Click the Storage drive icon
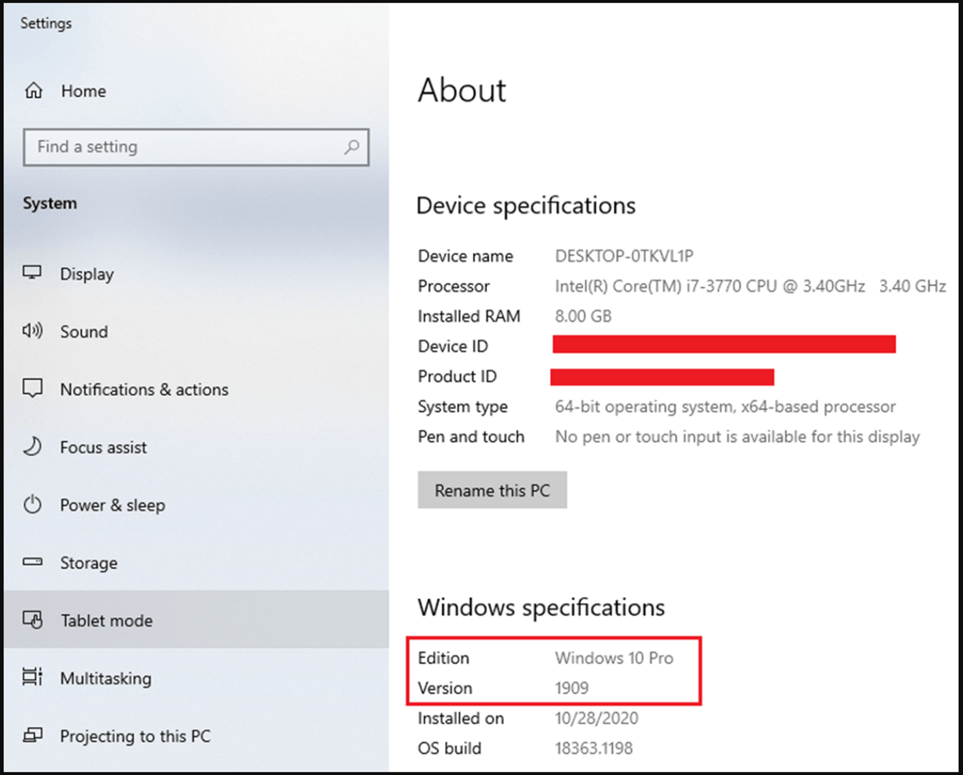 pyautogui.click(x=32, y=562)
